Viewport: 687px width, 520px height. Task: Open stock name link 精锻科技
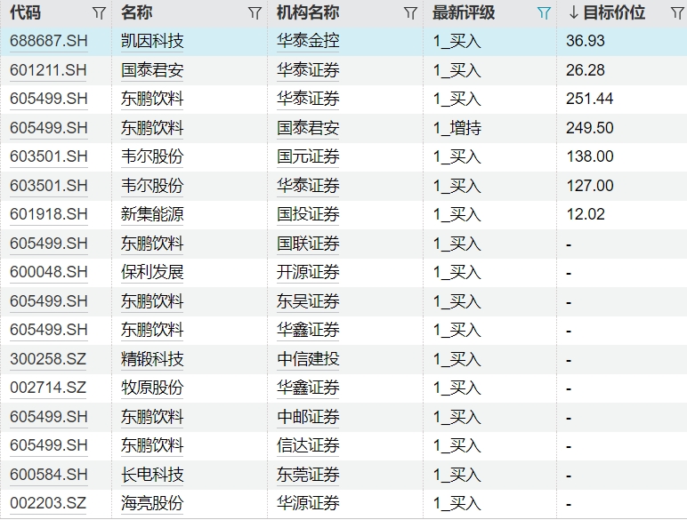point(152,359)
